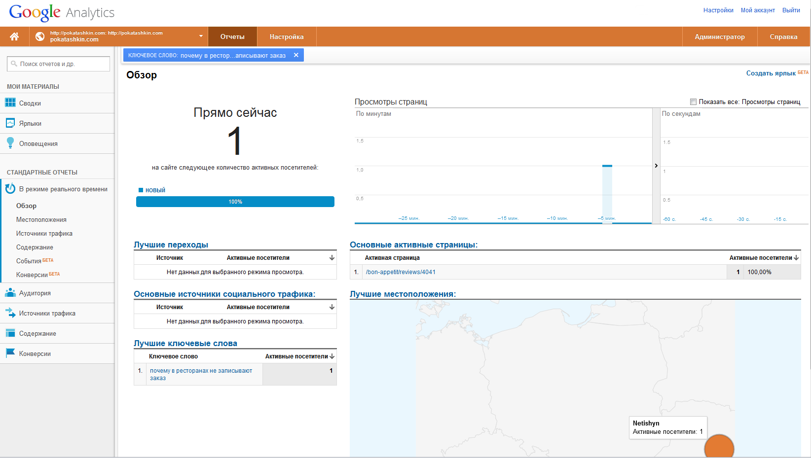Click the search magnifier icon
The width and height of the screenshot is (811, 458).
(14, 64)
